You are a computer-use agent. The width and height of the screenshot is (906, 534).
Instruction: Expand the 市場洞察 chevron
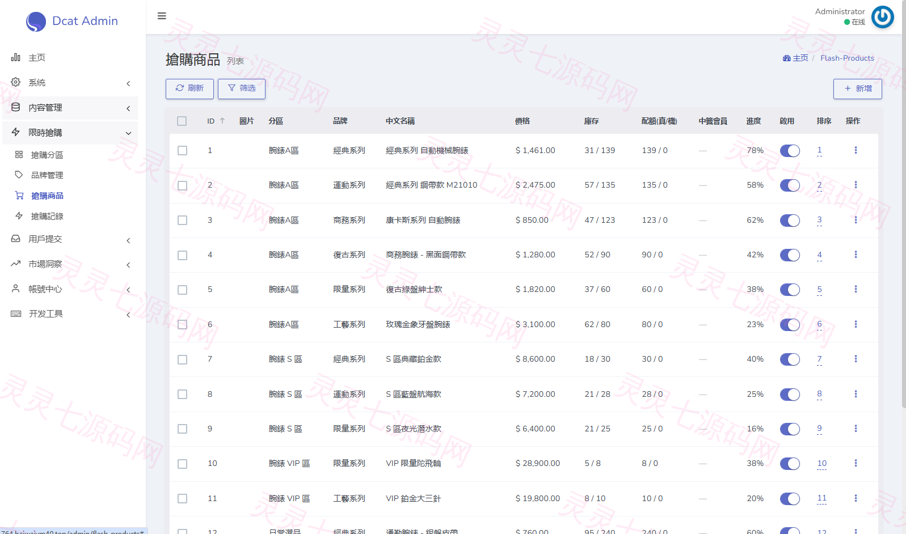pyautogui.click(x=128, y=265)
